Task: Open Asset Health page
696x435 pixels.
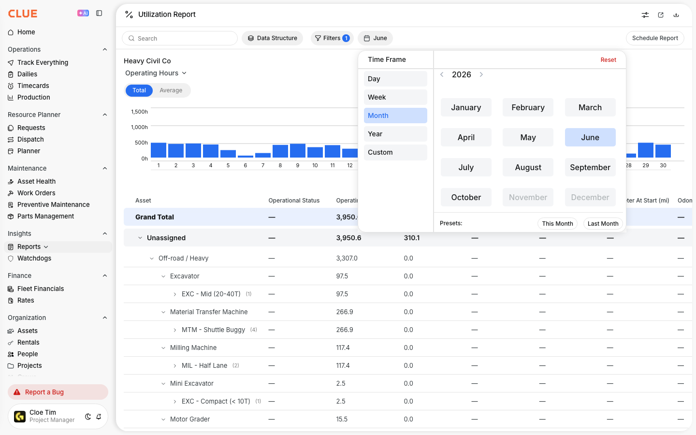Action: tap(36, 181)
